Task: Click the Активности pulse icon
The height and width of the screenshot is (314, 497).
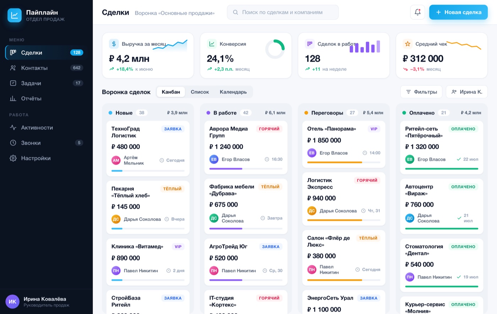Action: coord(13,128)
